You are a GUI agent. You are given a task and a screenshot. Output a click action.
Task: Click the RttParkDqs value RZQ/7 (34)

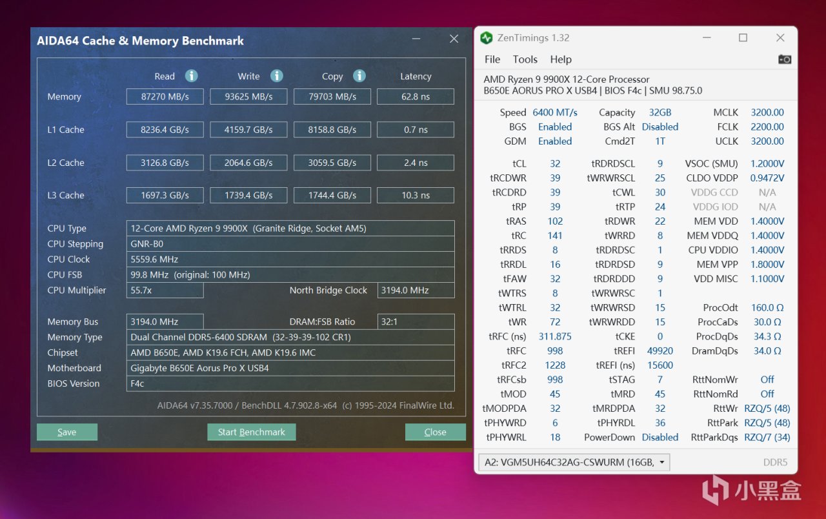767,437
